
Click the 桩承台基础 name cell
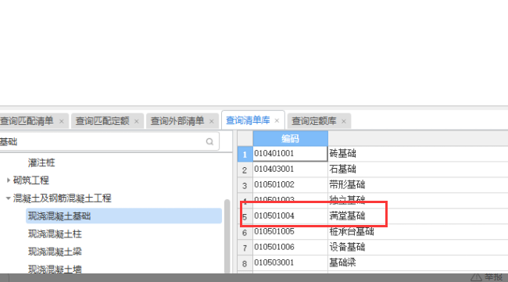(418, 232)
